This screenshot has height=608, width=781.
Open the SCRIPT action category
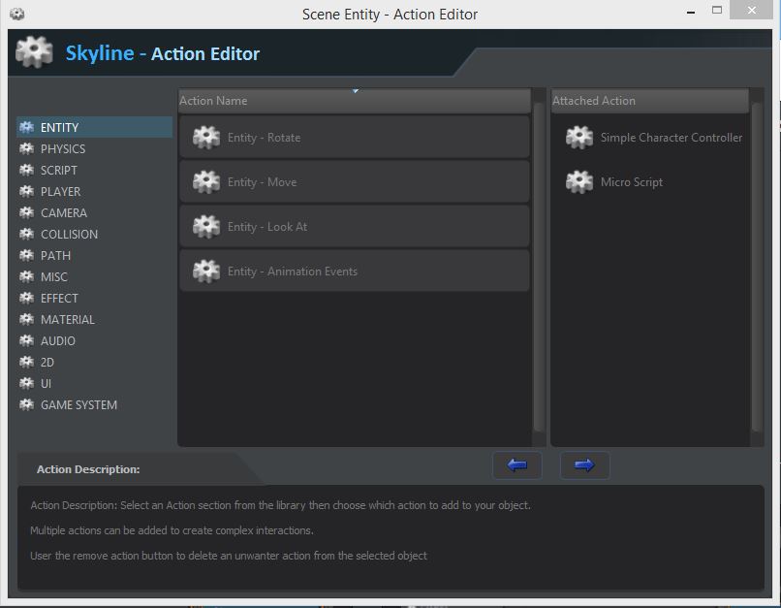pyautogui.click(x=59, y=171)
